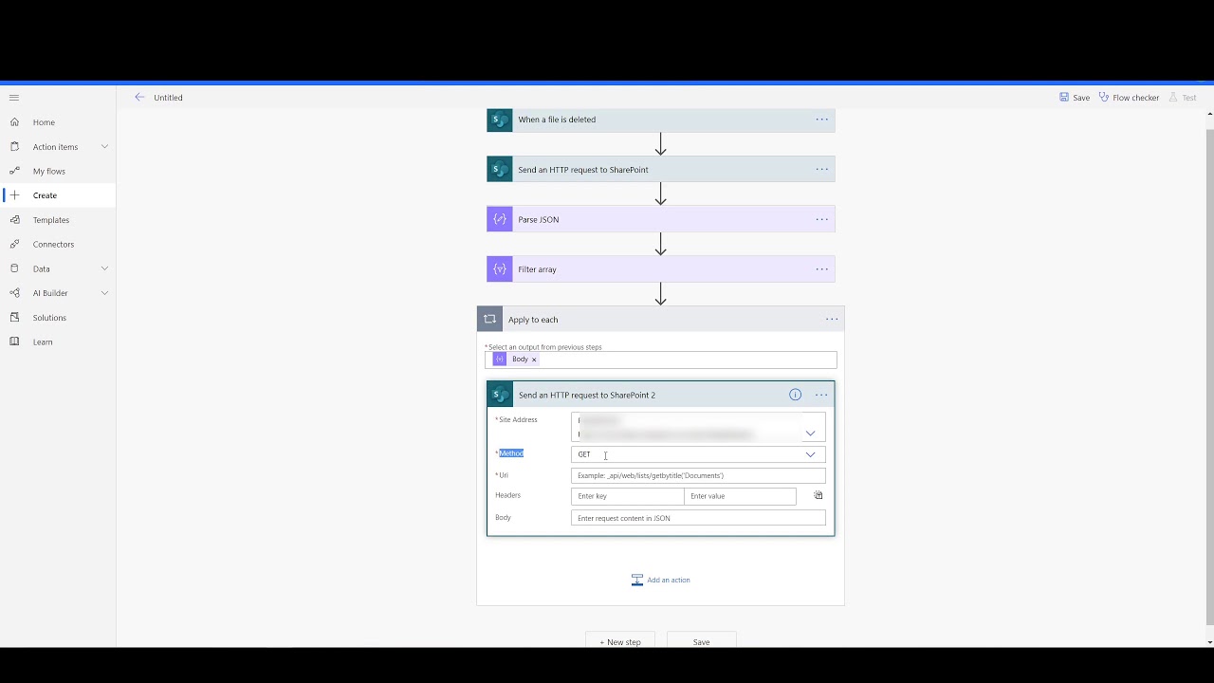Open Learn in the left navigation
This screenshot has height=683, width=1214.
tap(43, 342)
